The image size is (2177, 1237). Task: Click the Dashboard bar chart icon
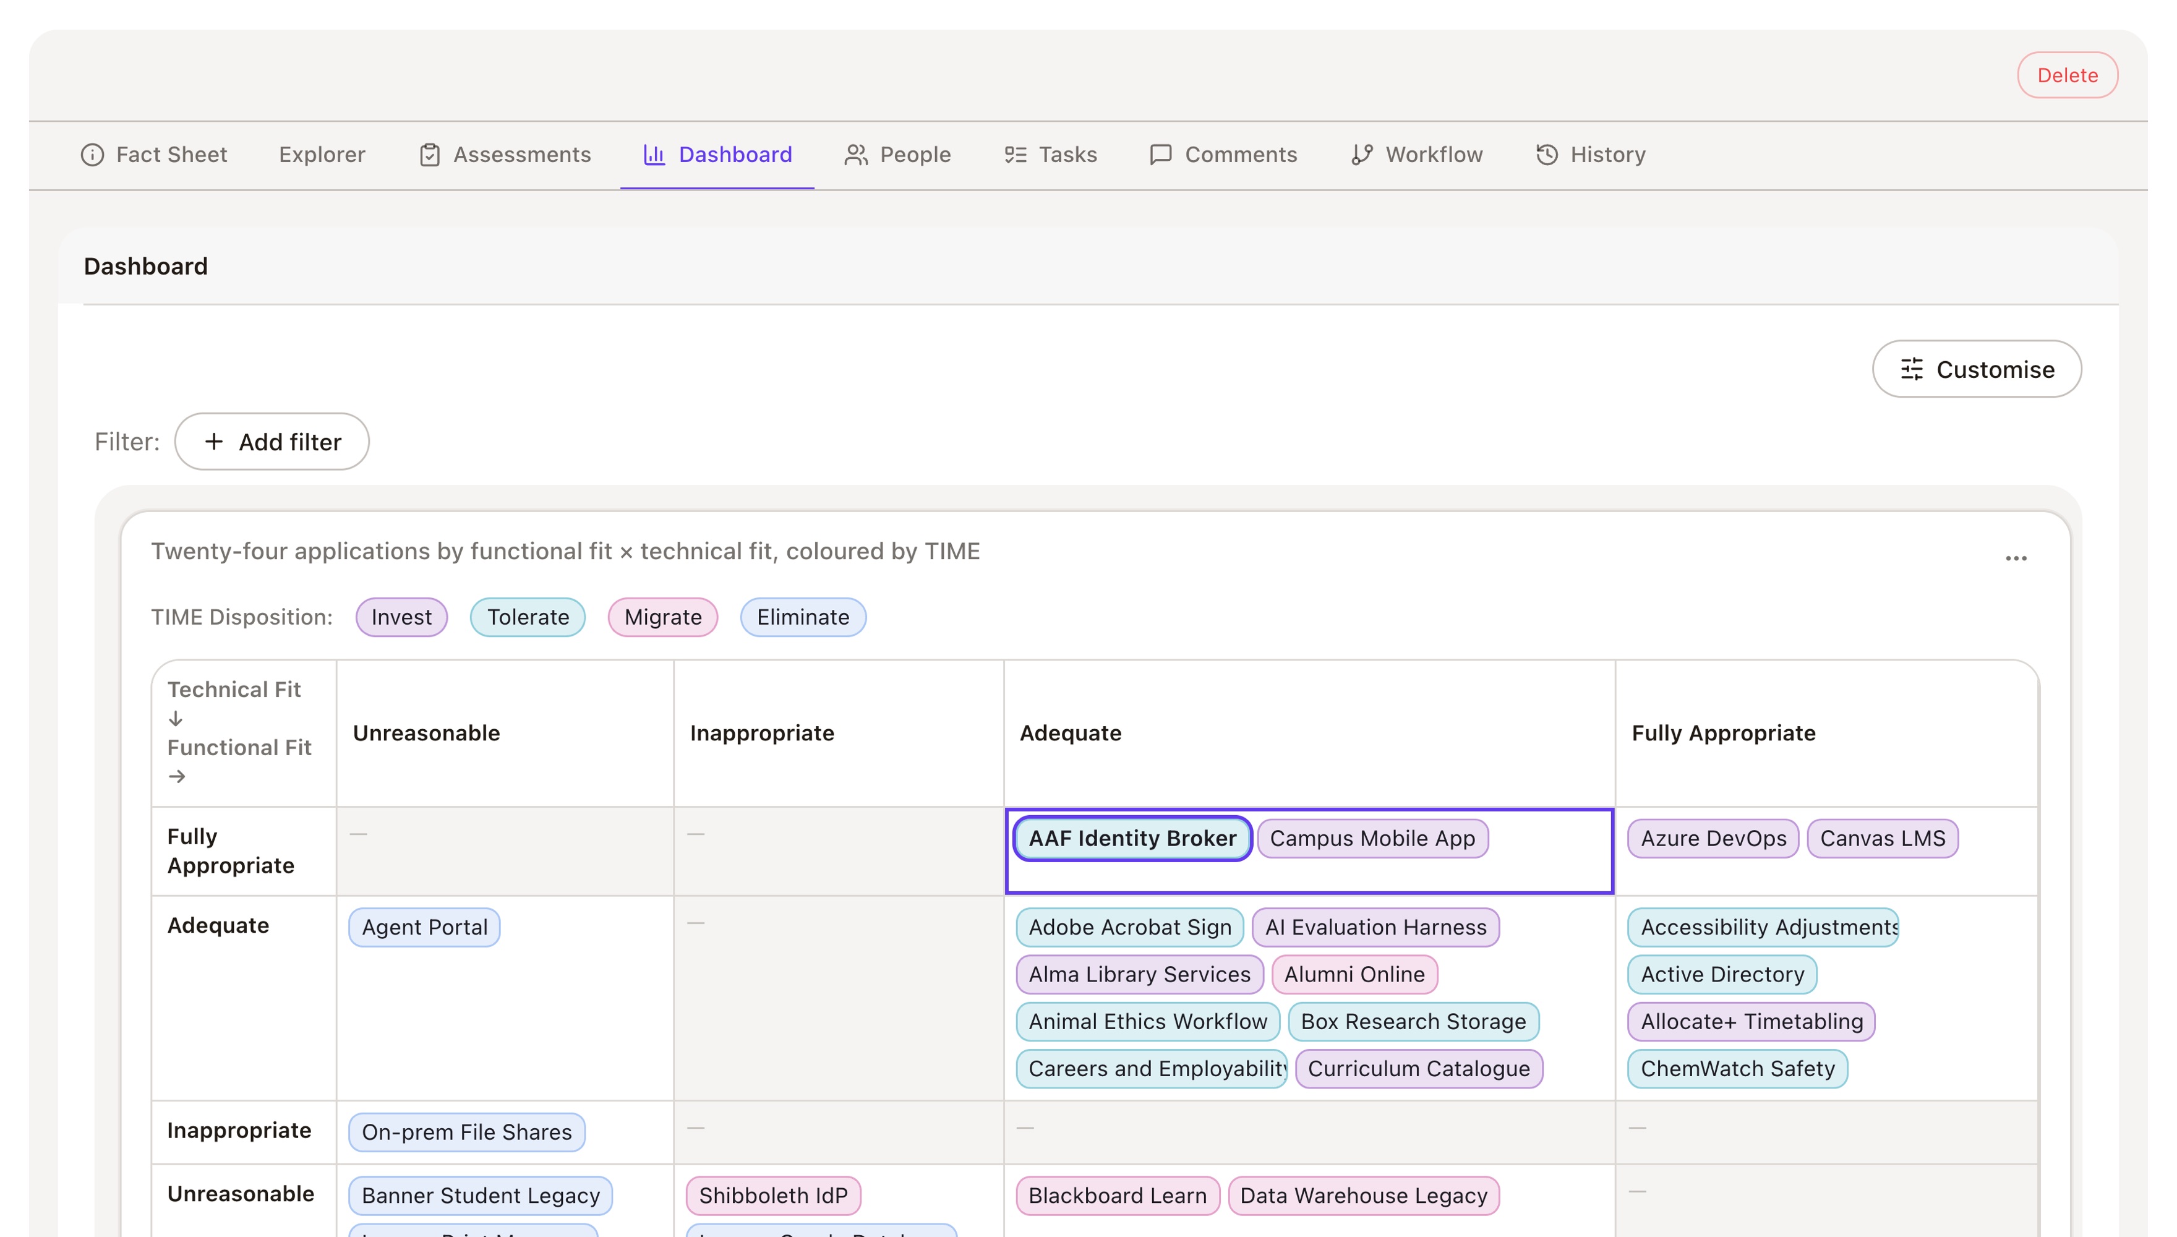(654, 155)
